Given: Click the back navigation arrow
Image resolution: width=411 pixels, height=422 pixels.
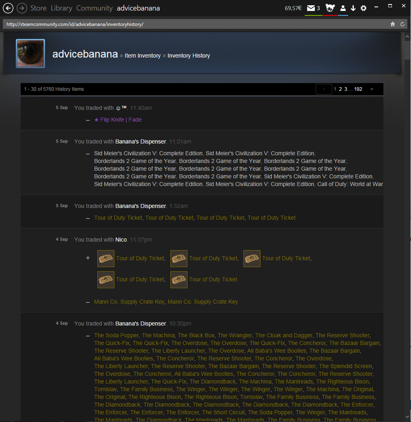Looking at the screenshot, I should tap(8, 8).
